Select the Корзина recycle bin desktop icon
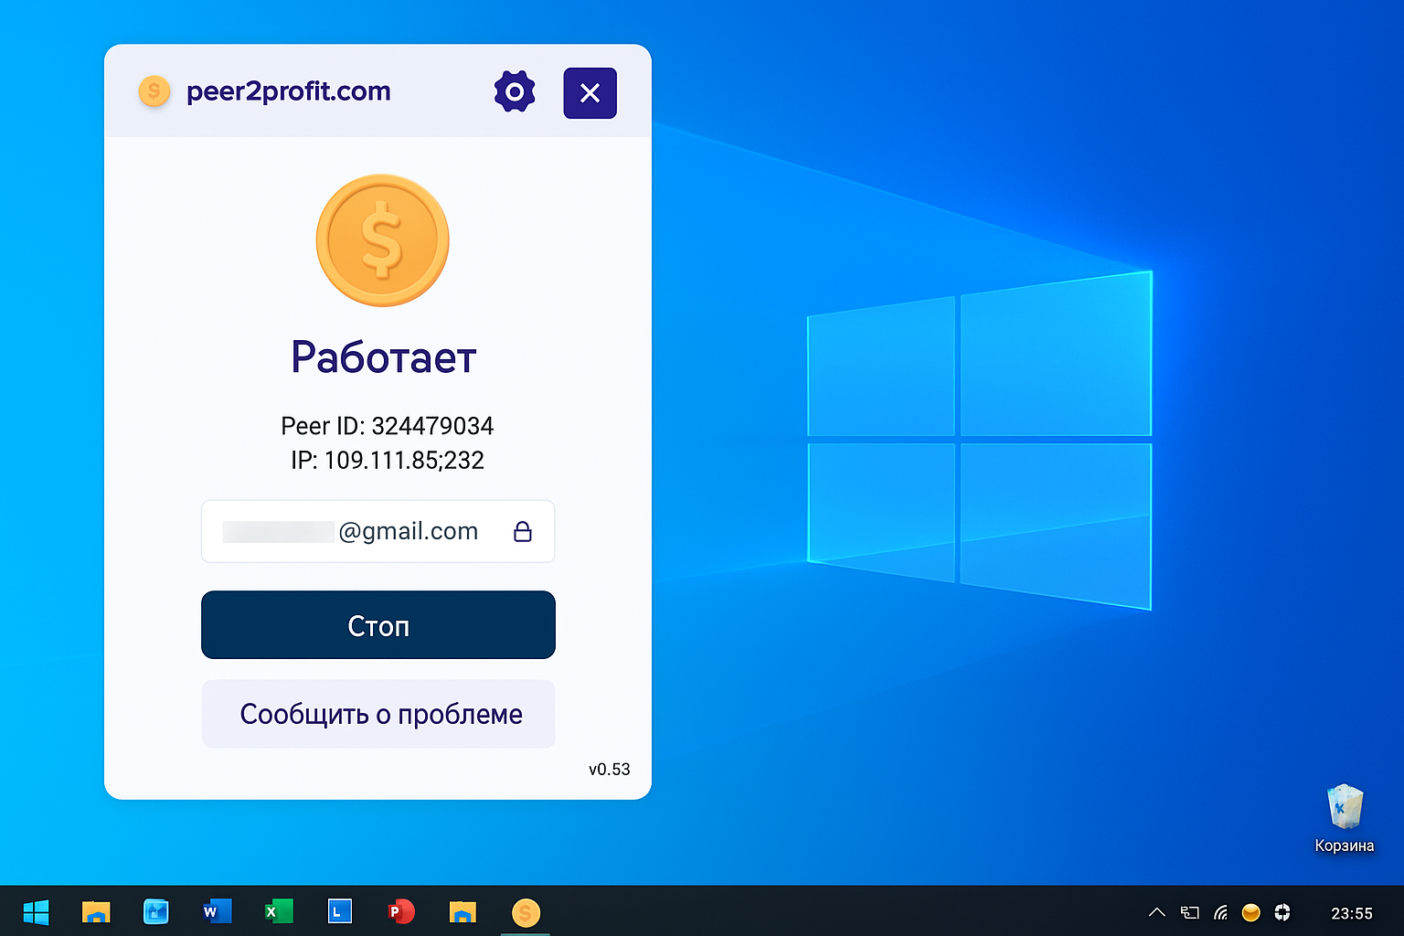The height and width of the screenshot is (936, 1404). pos(1345,819)
